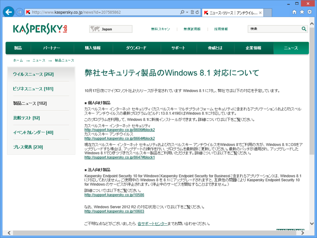Click the back navigation arrow circle
This screenshot has height=238, width=317.
tap(8, 12)
